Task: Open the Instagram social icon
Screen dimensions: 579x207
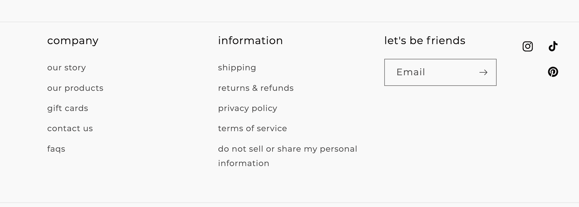Action: 527,46
